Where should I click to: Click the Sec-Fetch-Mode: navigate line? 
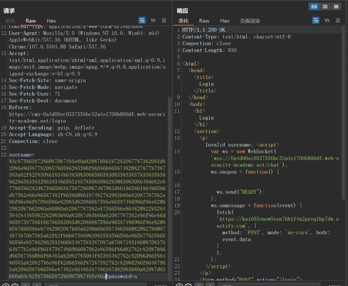[x=43, y=87]
